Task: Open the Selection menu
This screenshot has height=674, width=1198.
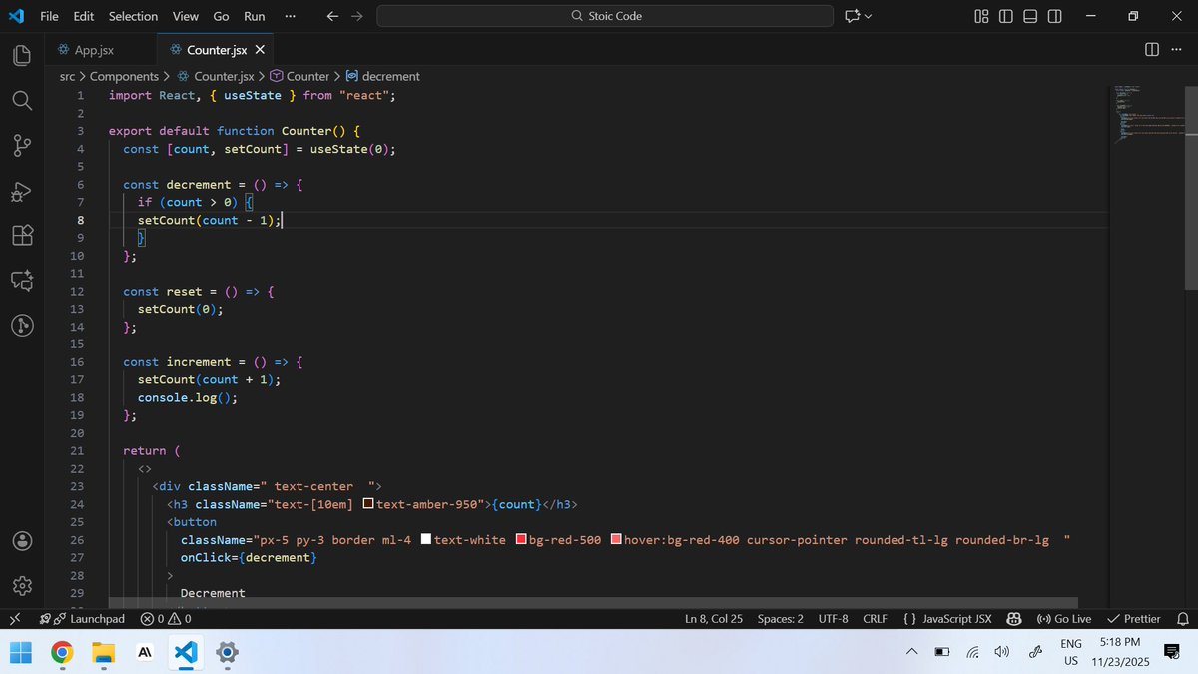Action: click(x=133, y=16)
